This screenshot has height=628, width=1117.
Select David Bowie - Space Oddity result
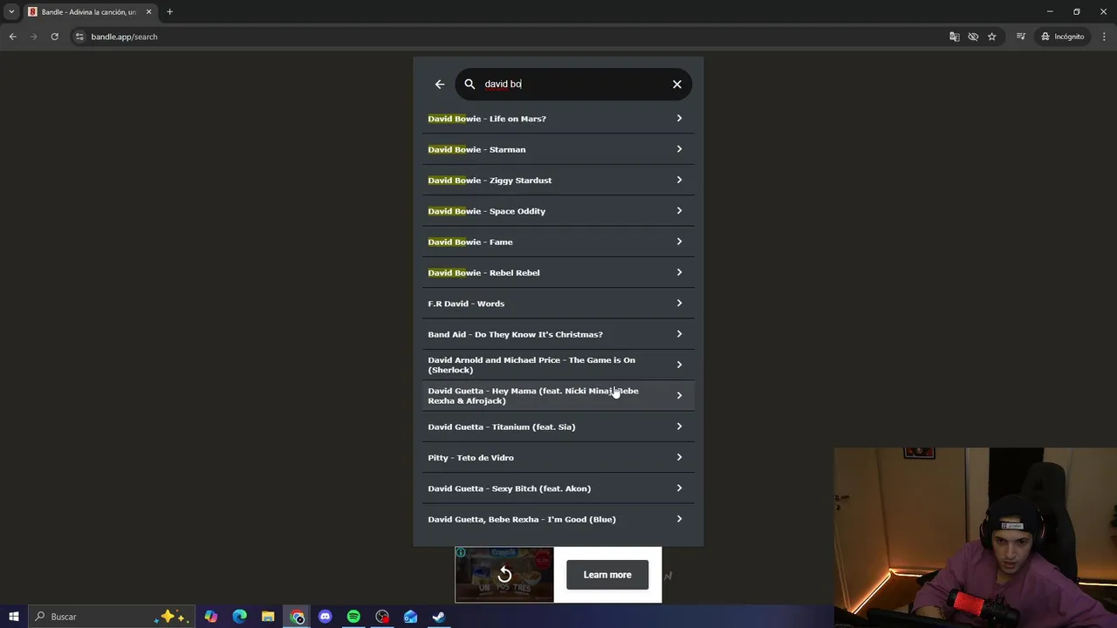pos(558,211)
